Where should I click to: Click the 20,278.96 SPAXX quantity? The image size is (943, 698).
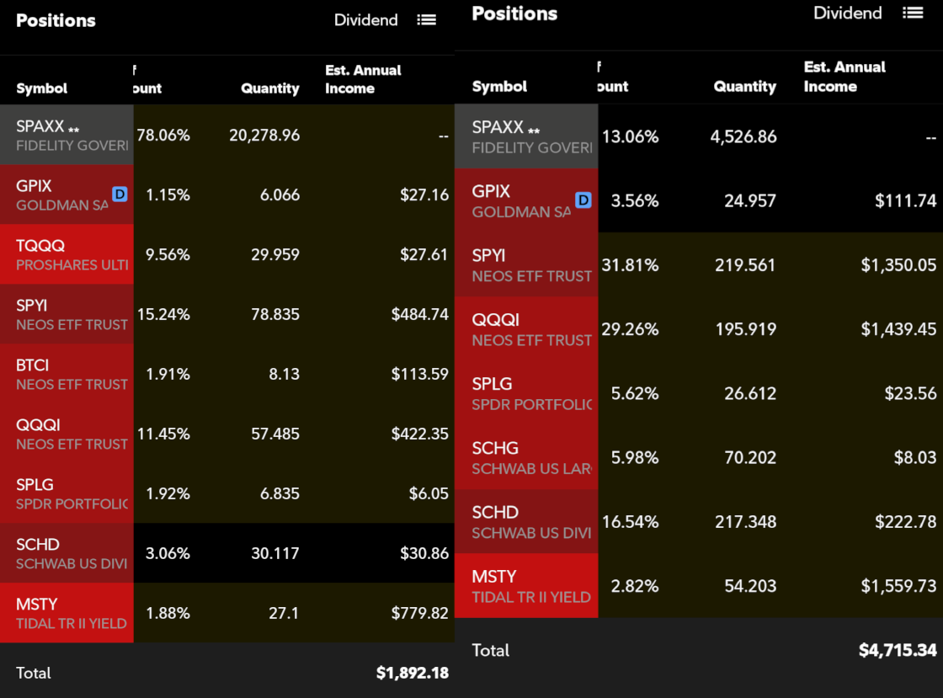[x=264, y=136]
